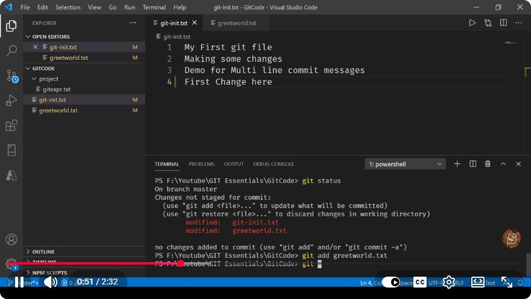
Task: Open gitexpr.txt in the project folder
Action: point(57,89)
